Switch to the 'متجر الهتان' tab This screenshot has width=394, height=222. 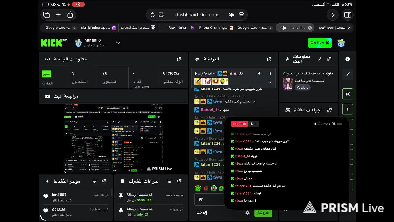[x=334, y=27]
